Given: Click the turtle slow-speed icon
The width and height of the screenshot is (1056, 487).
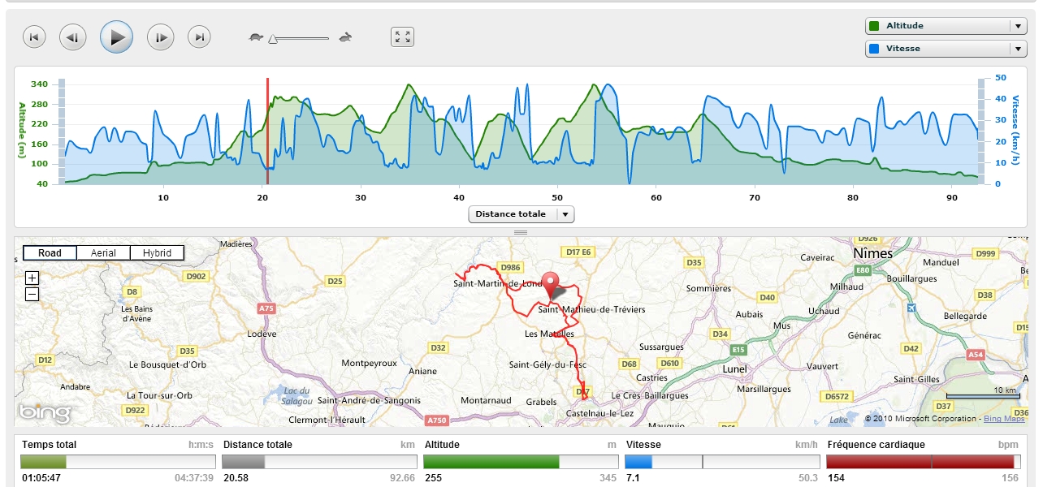Looking at the screenshot, I should 256,37.
